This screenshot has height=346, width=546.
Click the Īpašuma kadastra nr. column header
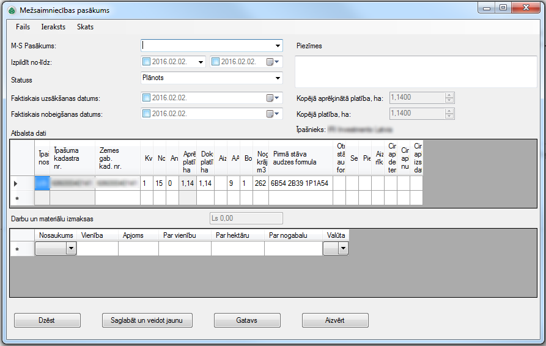[72, 158]
